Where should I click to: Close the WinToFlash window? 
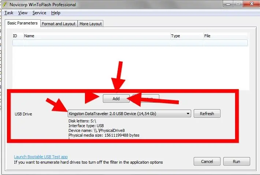point(252,4)
